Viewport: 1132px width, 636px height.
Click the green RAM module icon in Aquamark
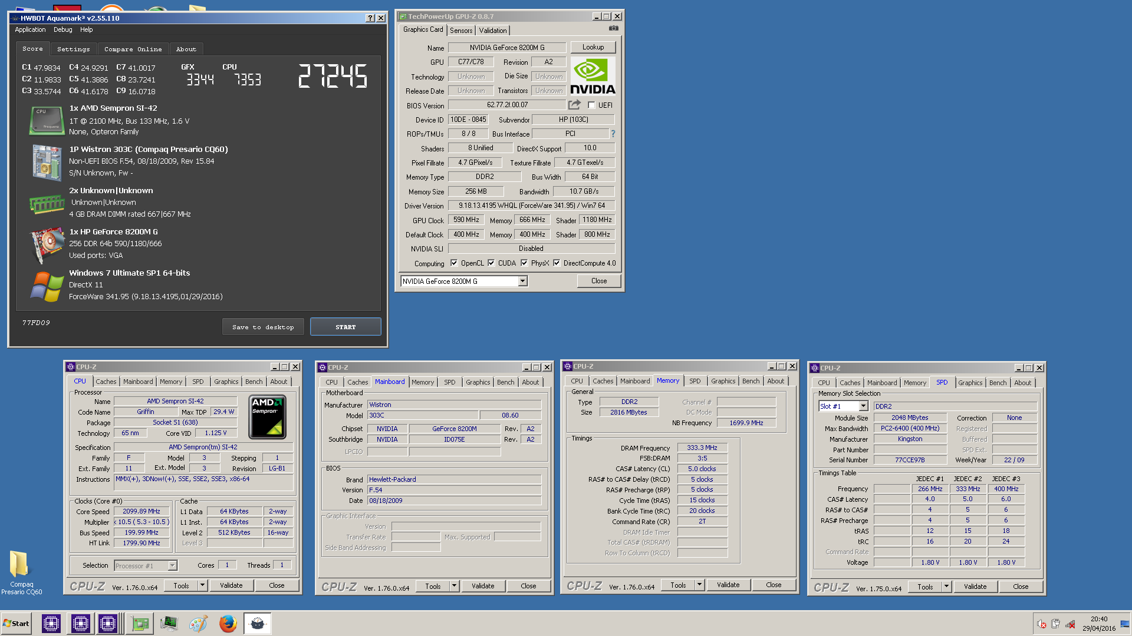[x=47, y=204]
